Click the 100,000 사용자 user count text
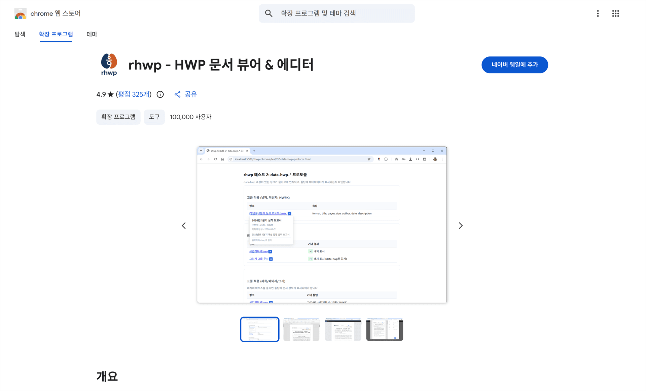The height and width of the screenshot is (391, 646). pyautogui.click(x=190, y=117)
